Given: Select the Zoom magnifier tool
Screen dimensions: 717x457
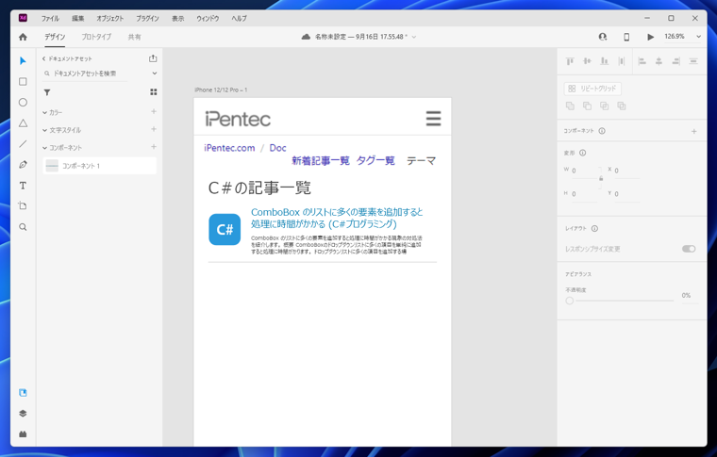Looking at the screenshot, I should click(x=23, y=227).
